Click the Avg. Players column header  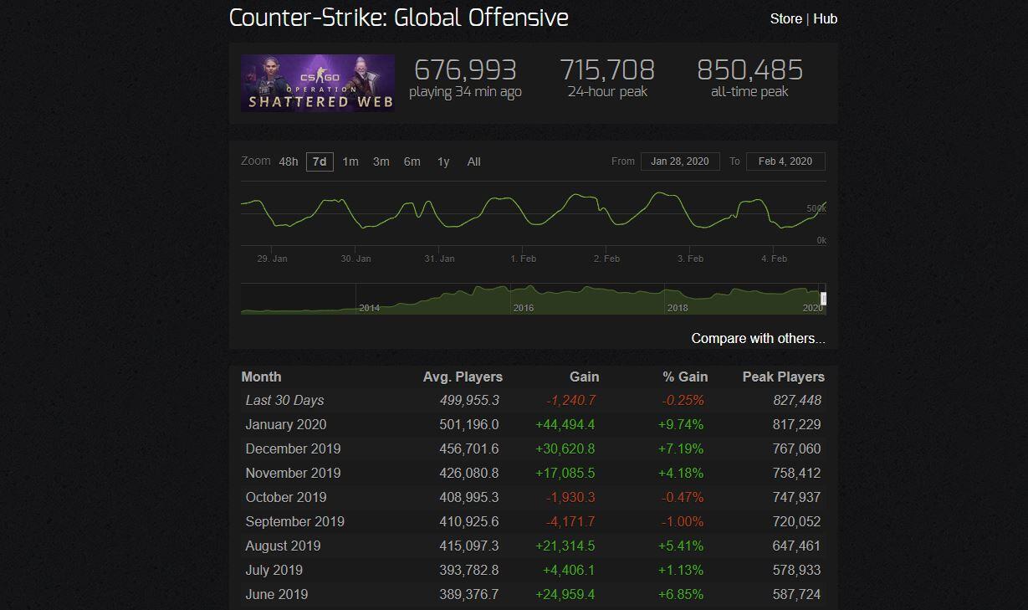point(463,377)
